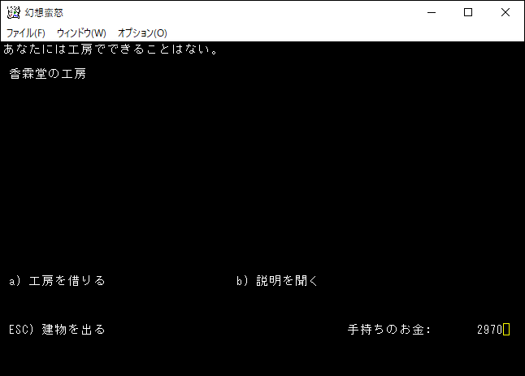Click the yellow text cursor box
Image resolution: width=525 pixels, height=376 pixels.
click(506, 330)
